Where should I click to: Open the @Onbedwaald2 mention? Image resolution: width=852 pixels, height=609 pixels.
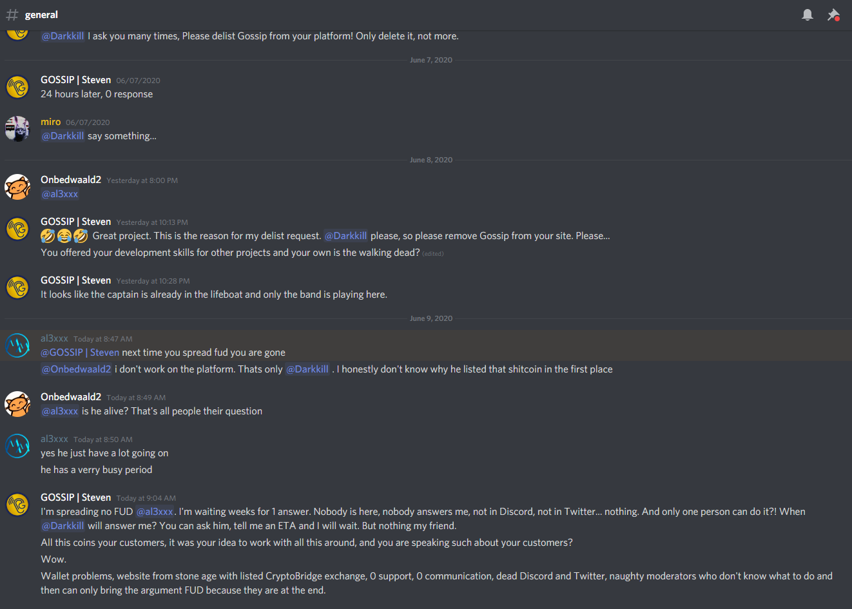coord(77,369)
